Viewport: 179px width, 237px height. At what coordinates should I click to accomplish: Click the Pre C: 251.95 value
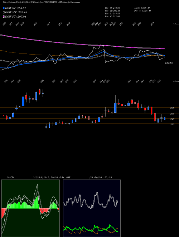(112, 17)
